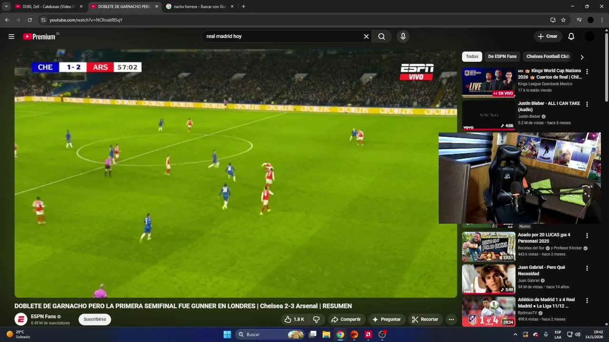Open Justin Bieber ALL I CAN TAKE thumbnail
This screenshot has width=609, height=342.
pyautogui.click(x=489, y=115)
